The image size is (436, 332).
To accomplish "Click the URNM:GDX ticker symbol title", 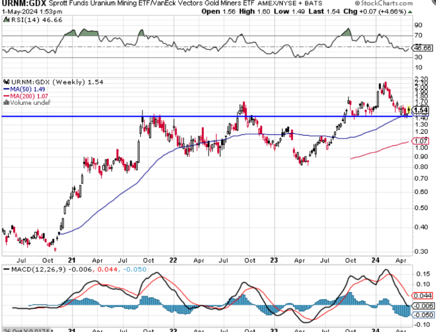I will pos(24,4).
